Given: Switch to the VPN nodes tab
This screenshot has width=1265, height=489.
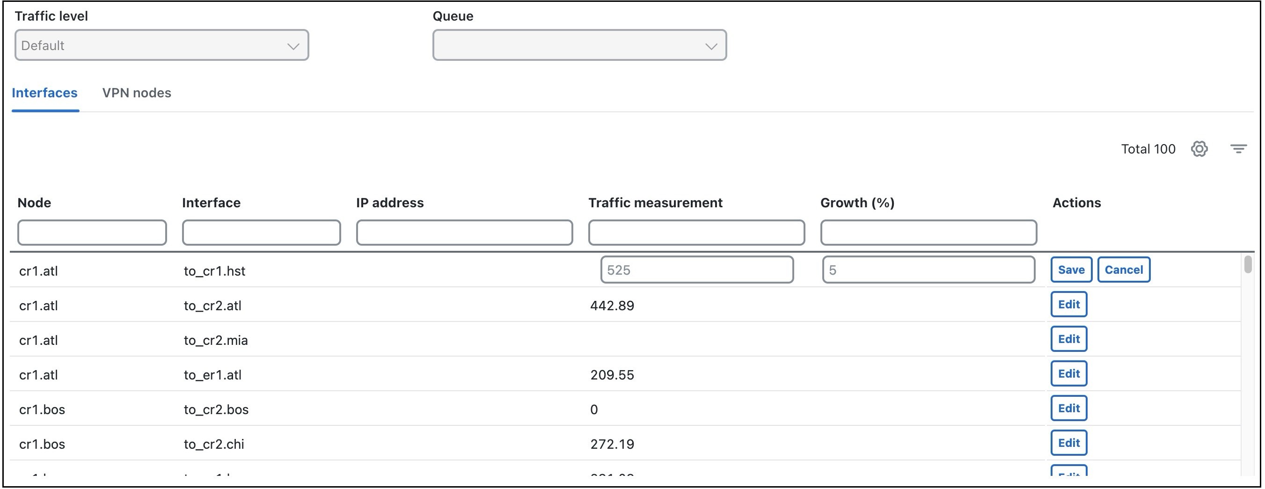Looking at the screenshot, I should (137, 93).
